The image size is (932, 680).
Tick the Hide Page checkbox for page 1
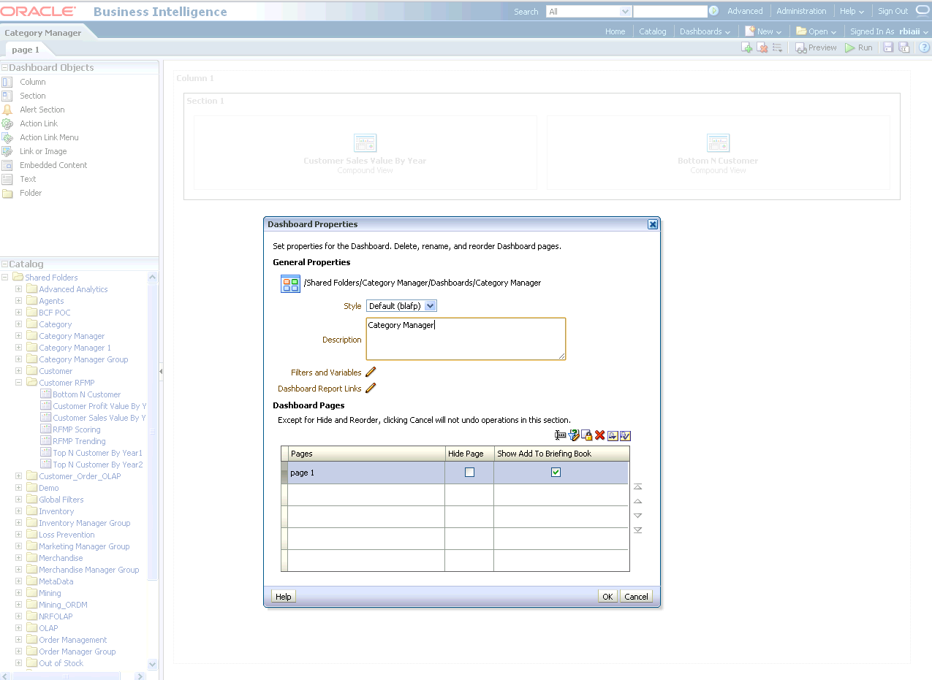click(x=469, y=473)
